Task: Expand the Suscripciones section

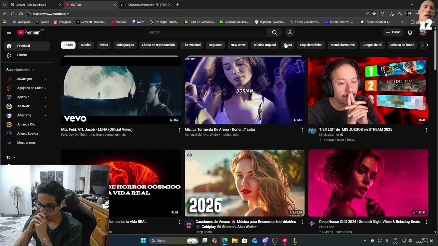Action: 20,70
